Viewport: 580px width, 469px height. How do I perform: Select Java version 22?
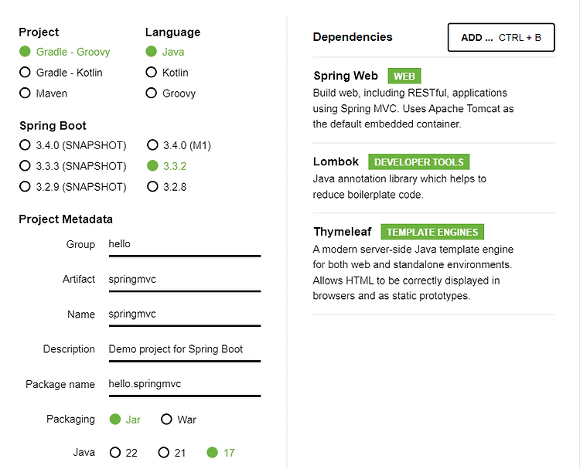tap(115, 453)
